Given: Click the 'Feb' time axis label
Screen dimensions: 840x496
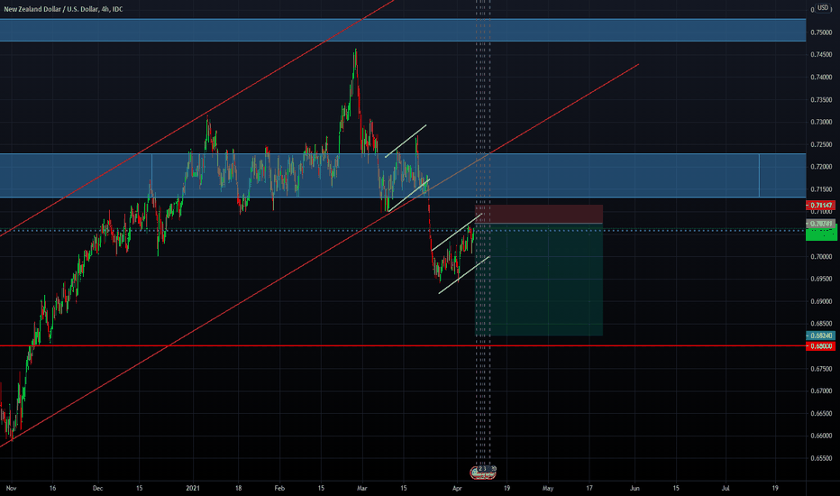Looking at the screenshot, I should pyautogui.click(x=279, y=489).
